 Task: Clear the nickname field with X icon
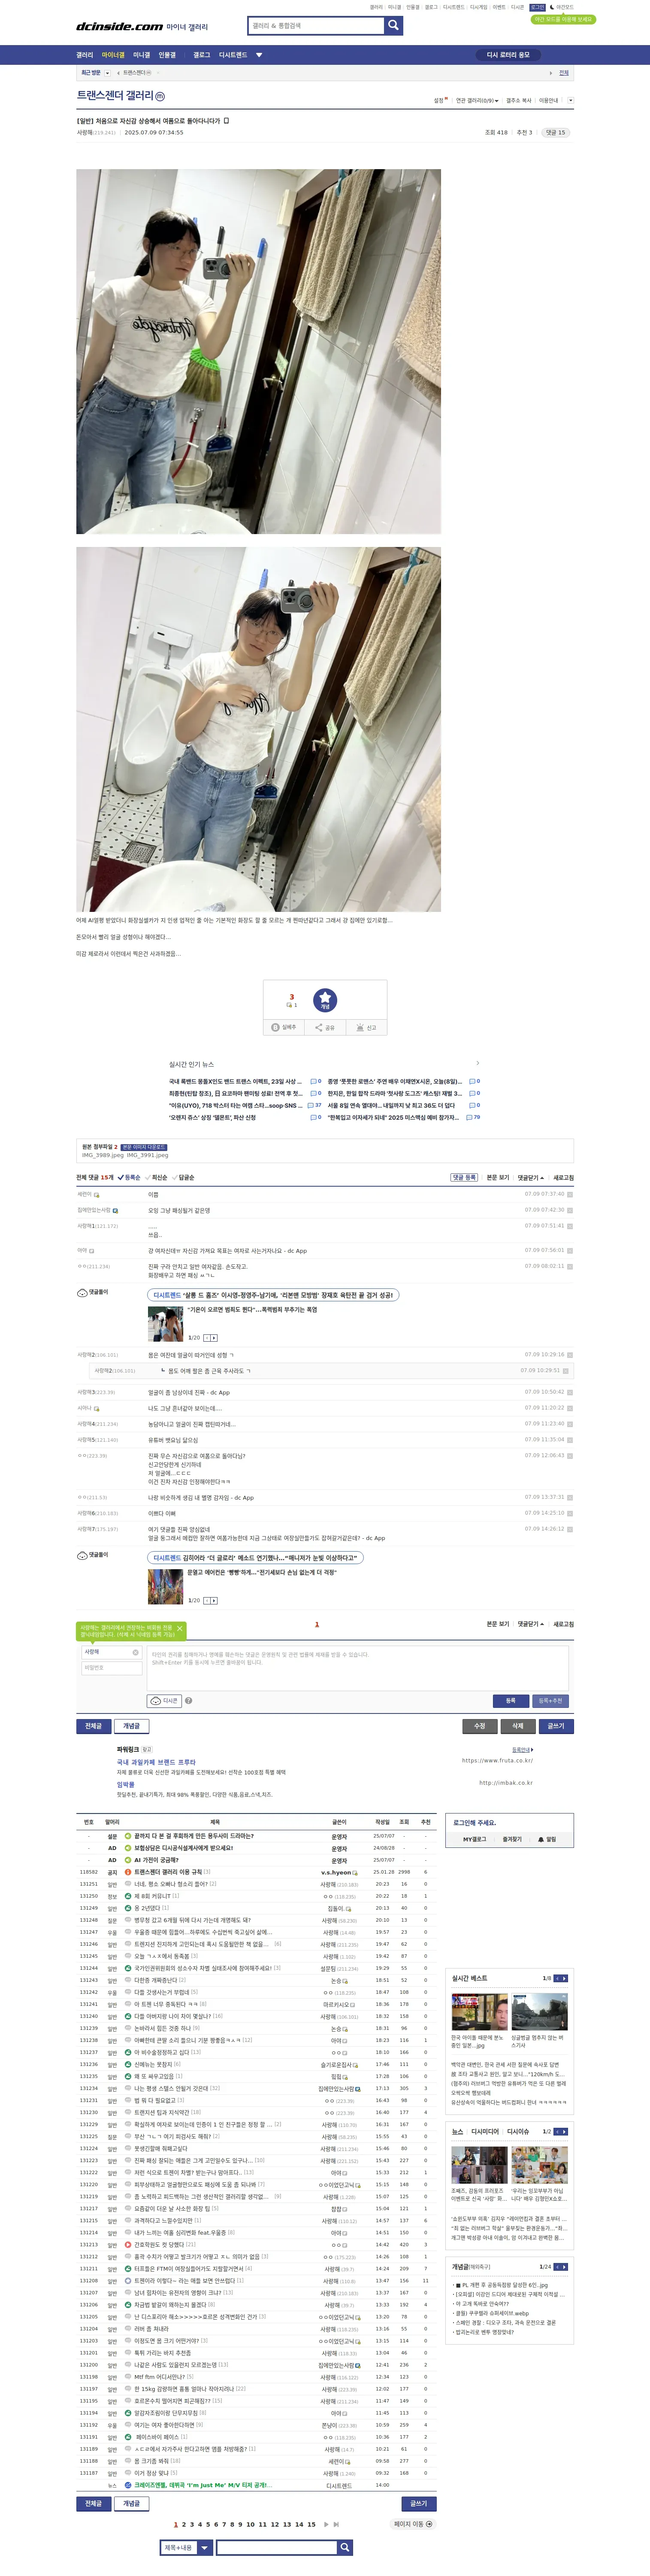point(136,1652)
